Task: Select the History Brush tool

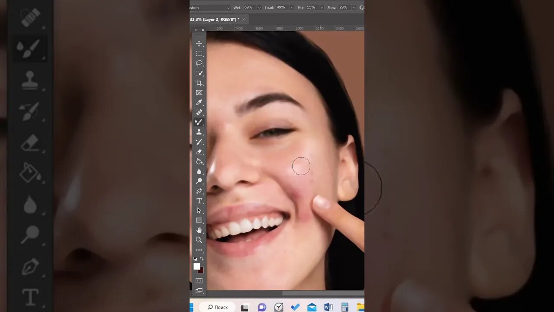Action: coord(199,142)
